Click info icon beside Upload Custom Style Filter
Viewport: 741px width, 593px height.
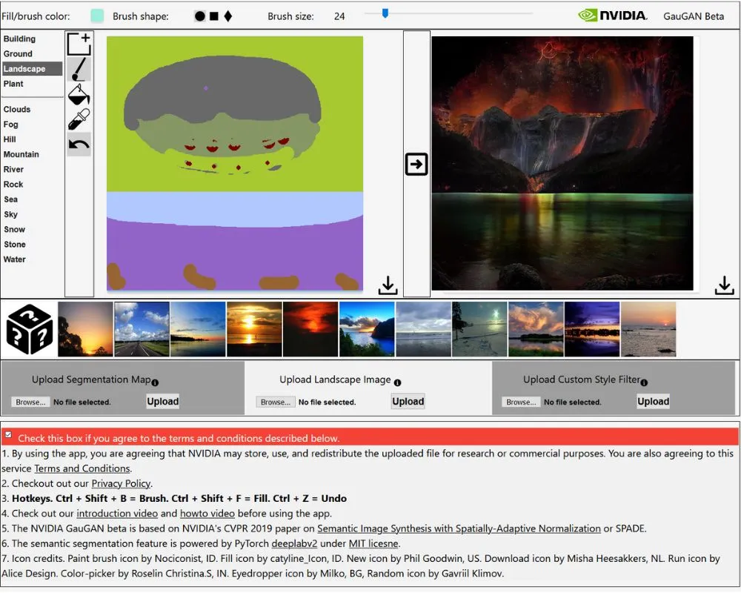pyautogui.click(x=644, y=382)
